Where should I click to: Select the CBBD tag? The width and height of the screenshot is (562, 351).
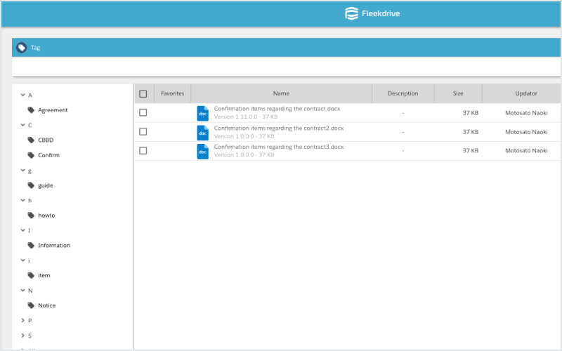pos(46,140)
